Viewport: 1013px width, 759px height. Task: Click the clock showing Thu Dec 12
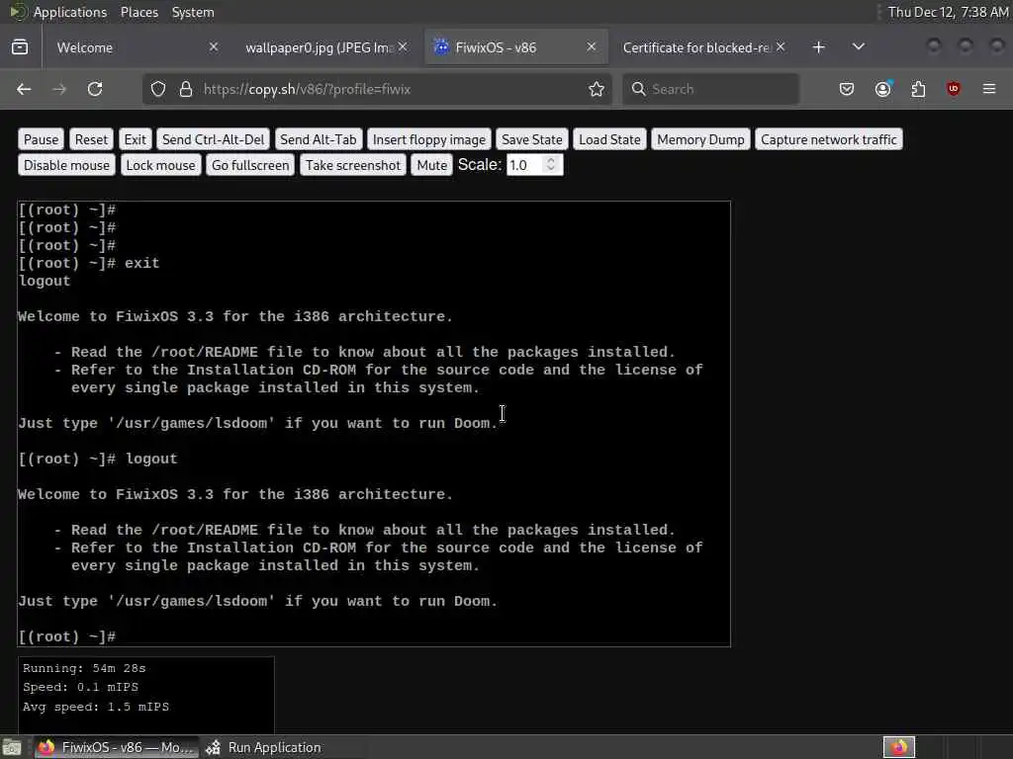pos(948,12)
